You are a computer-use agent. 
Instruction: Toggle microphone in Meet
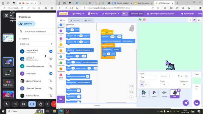click(7, 104)
